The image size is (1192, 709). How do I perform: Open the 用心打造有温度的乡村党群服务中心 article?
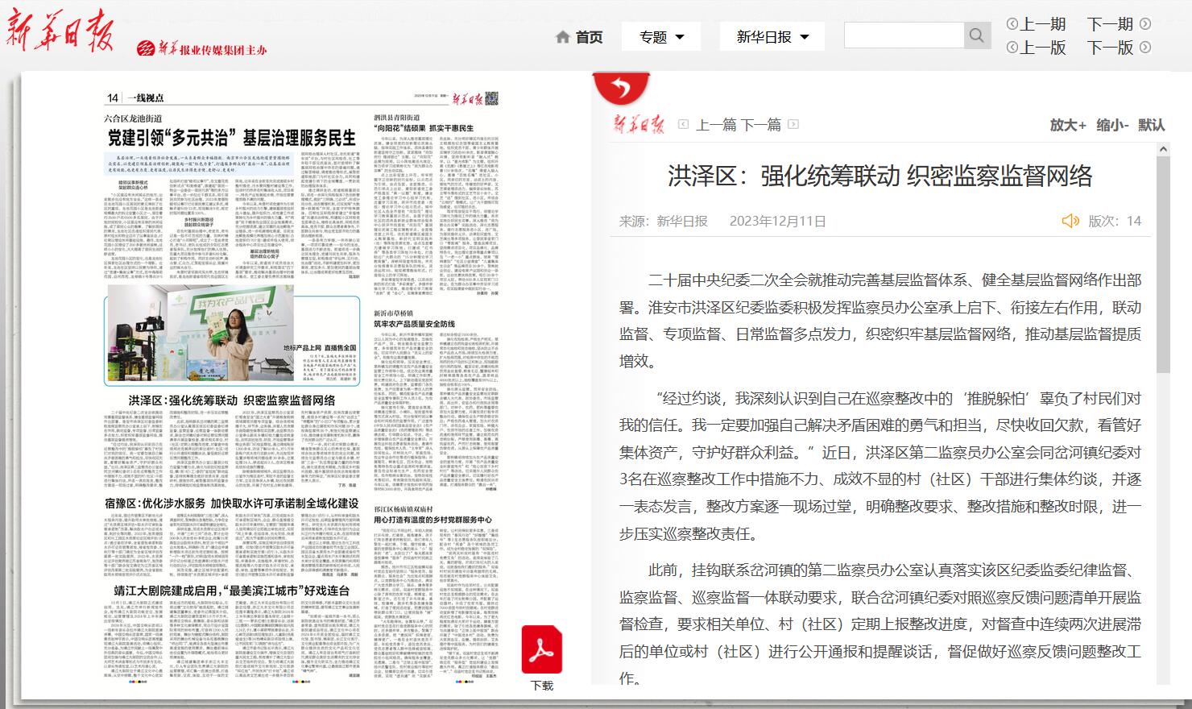click(433, 520)
